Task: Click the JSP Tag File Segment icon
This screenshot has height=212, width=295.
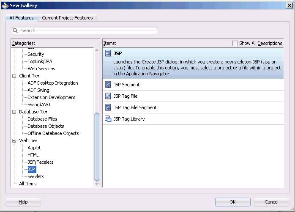Action: (x=108, y=107)
